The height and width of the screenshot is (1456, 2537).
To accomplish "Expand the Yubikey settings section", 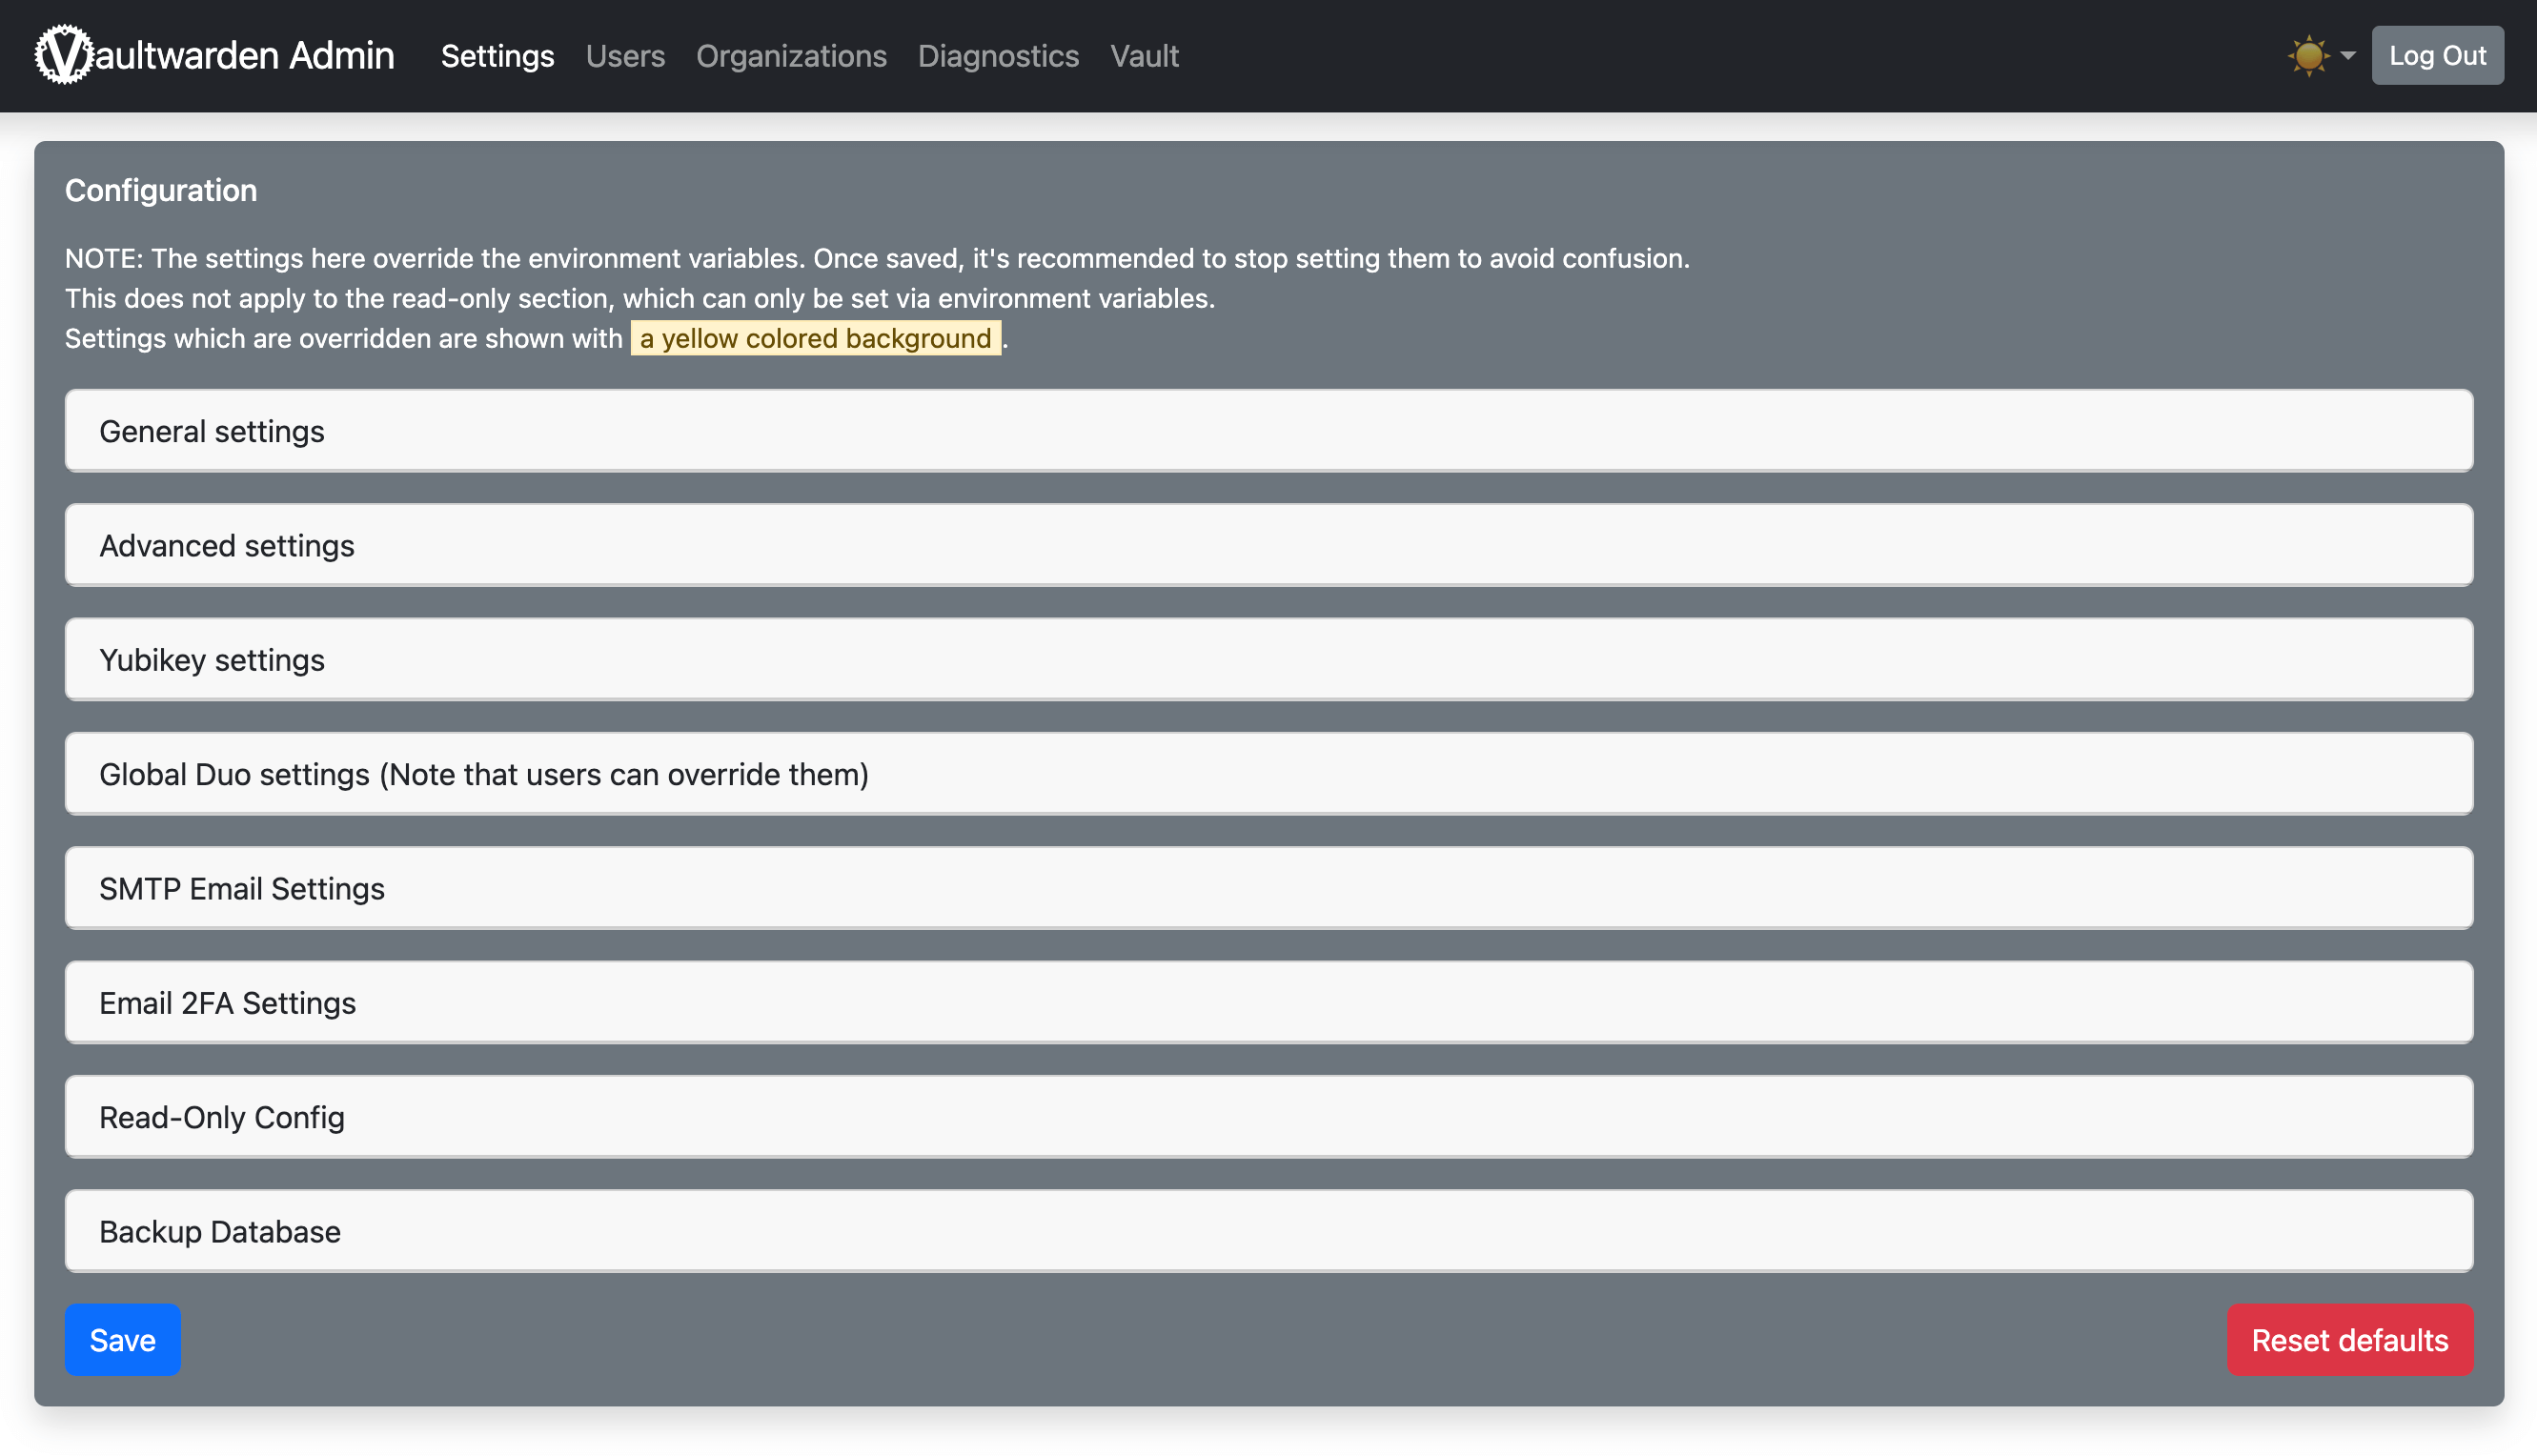I will pyautogui.click(x=1269, y=660).
